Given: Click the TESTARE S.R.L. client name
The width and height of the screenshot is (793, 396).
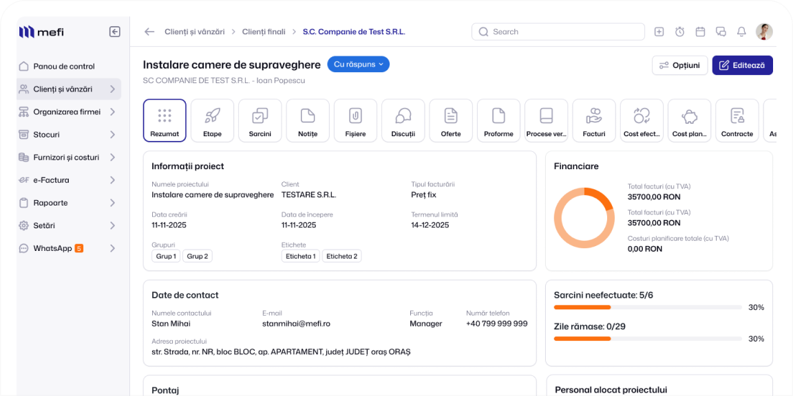Looking at the screenshot, I should [308, 195].
